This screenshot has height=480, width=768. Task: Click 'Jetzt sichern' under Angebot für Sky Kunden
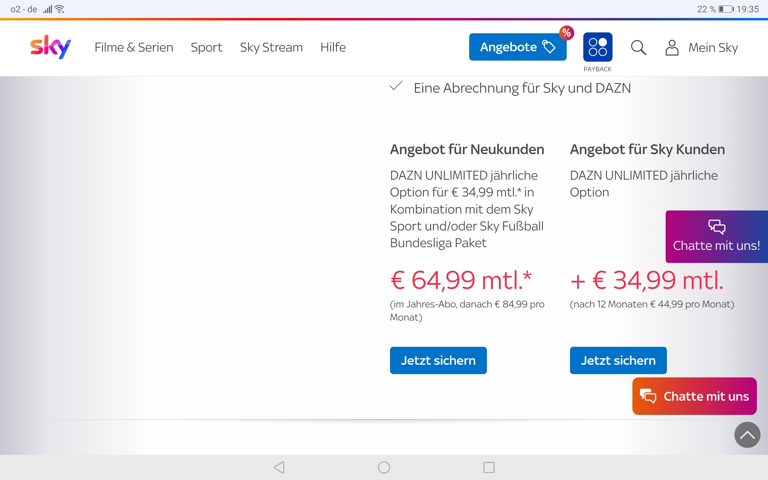pos(618,360)
